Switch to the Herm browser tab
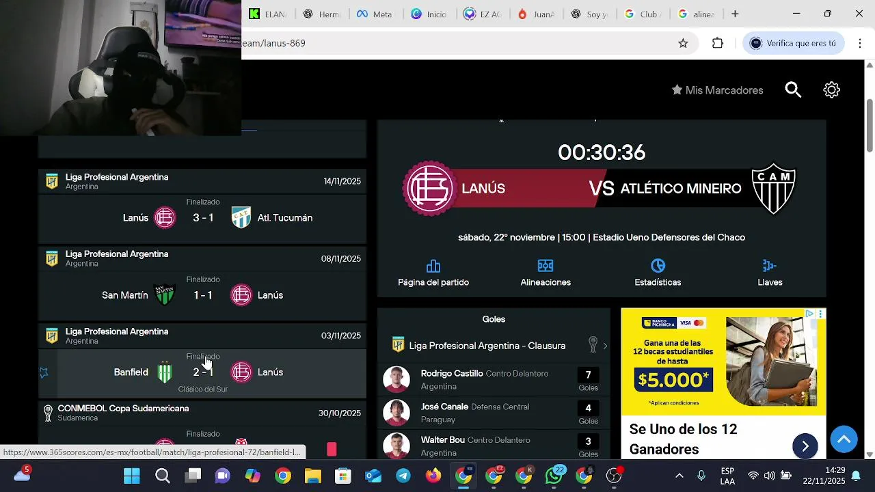The width and height of the screenshot is (875, 492). click(322, 14)
